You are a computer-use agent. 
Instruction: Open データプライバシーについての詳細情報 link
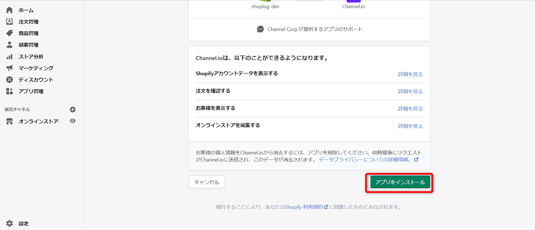[x=365, y=160]
